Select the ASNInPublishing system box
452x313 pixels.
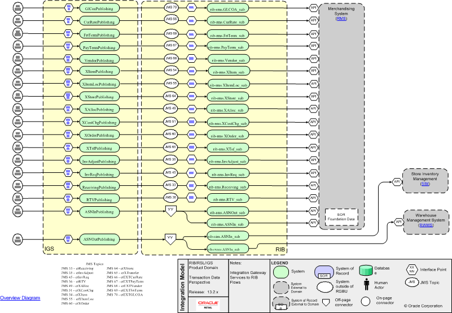tap(99, 212)
